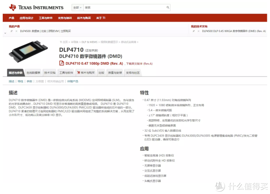Click DLP & MEMS in the breadcrumb
This screenshot has height=194, width=270.
(90, 42)
